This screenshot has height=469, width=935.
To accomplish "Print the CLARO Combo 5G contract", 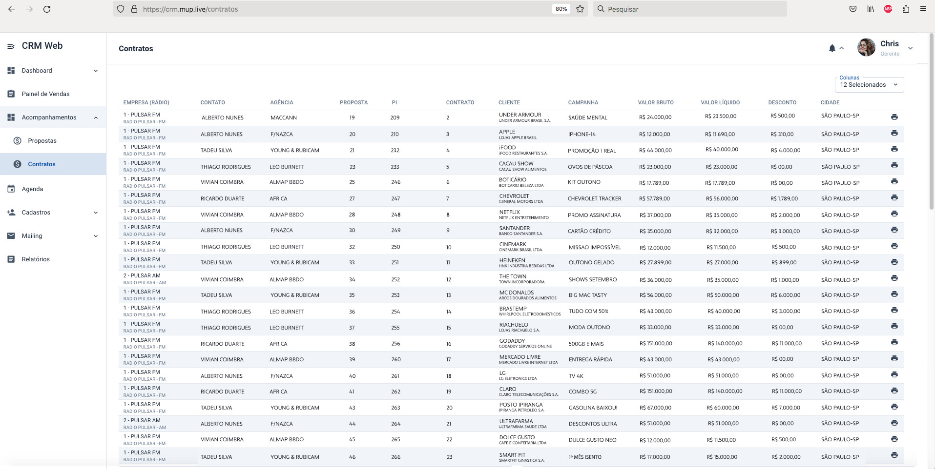I will pyautogui.click(x=894, y=391).
